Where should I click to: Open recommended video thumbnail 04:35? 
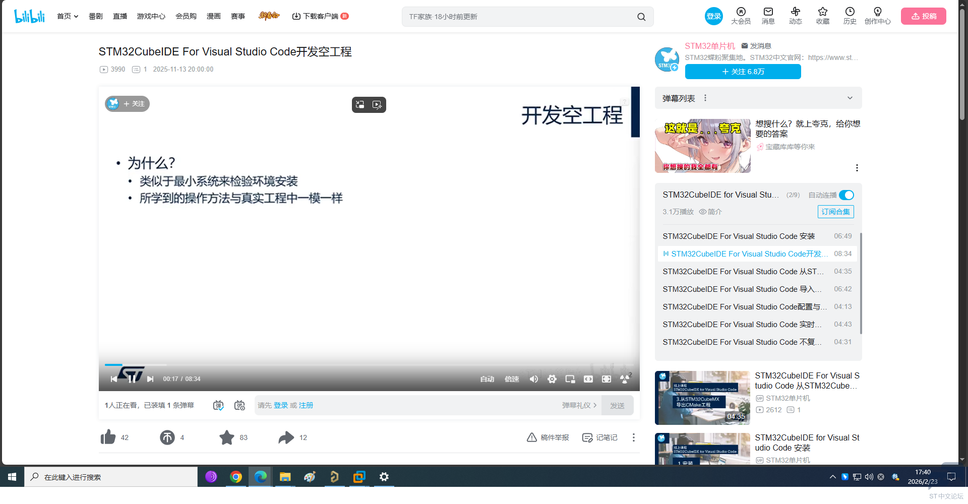point(702,398)
